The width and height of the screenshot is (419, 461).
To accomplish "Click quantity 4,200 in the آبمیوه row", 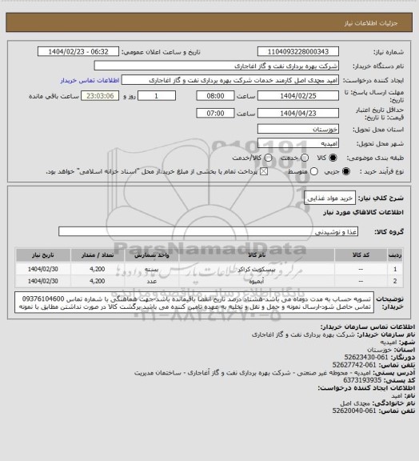I will 98,281.
